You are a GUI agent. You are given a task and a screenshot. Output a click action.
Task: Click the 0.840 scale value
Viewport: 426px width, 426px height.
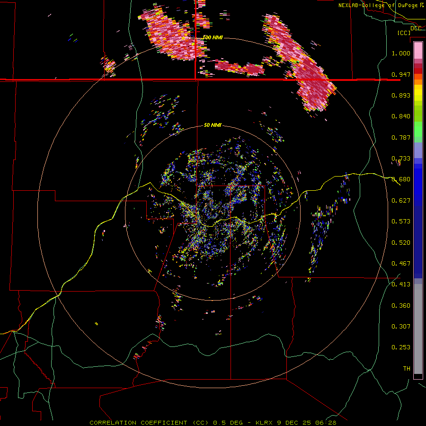[401, 116]
